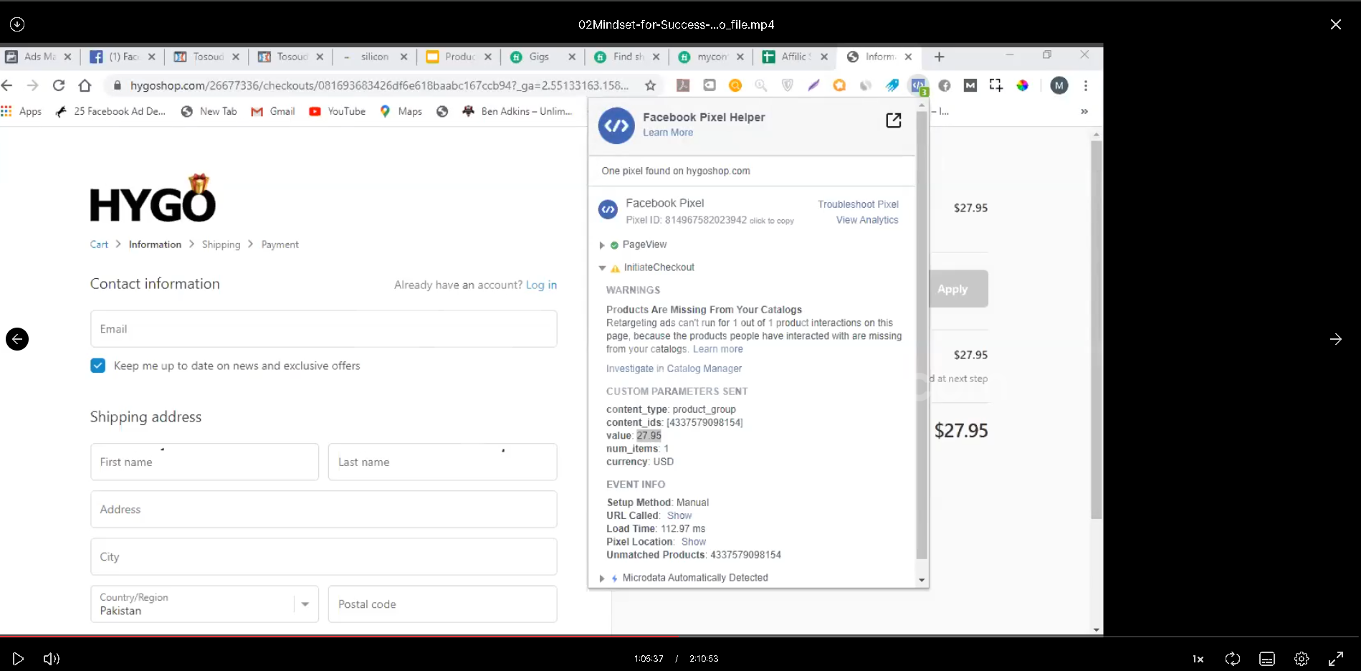The width and height of the screenshot is (1361, 671).
Task: Click the Email input field
Action: point(323,329)
